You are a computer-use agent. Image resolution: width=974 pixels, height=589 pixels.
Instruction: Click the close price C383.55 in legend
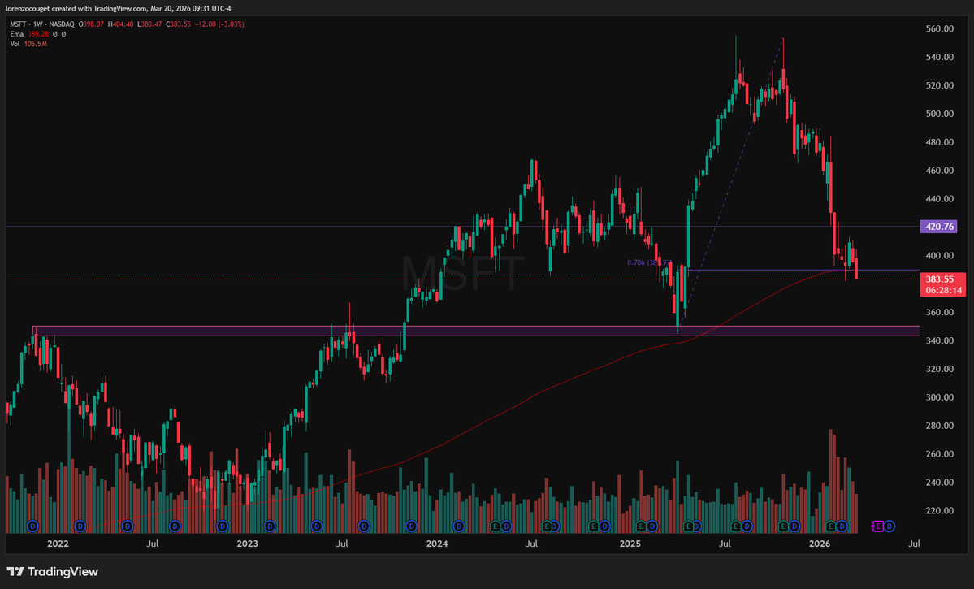(178, 24)
